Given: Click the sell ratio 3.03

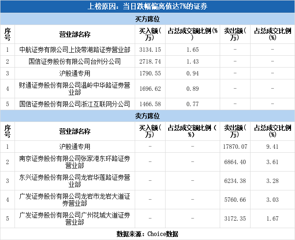Looking at the screenshot, I should click(x=272, y=200).
